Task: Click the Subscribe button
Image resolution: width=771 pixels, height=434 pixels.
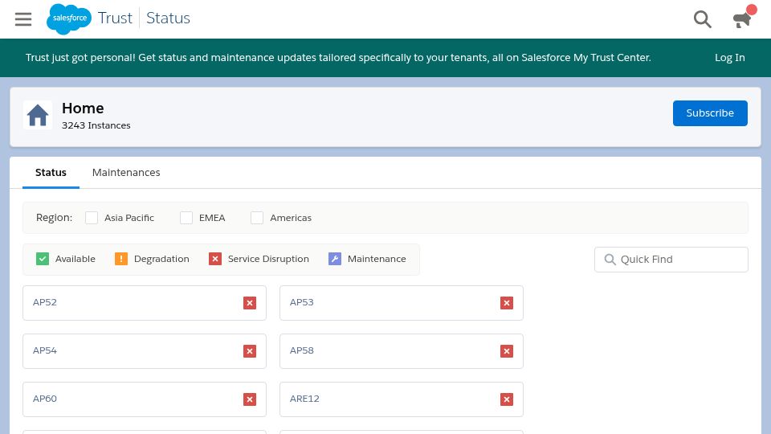Action: (710, 113)
